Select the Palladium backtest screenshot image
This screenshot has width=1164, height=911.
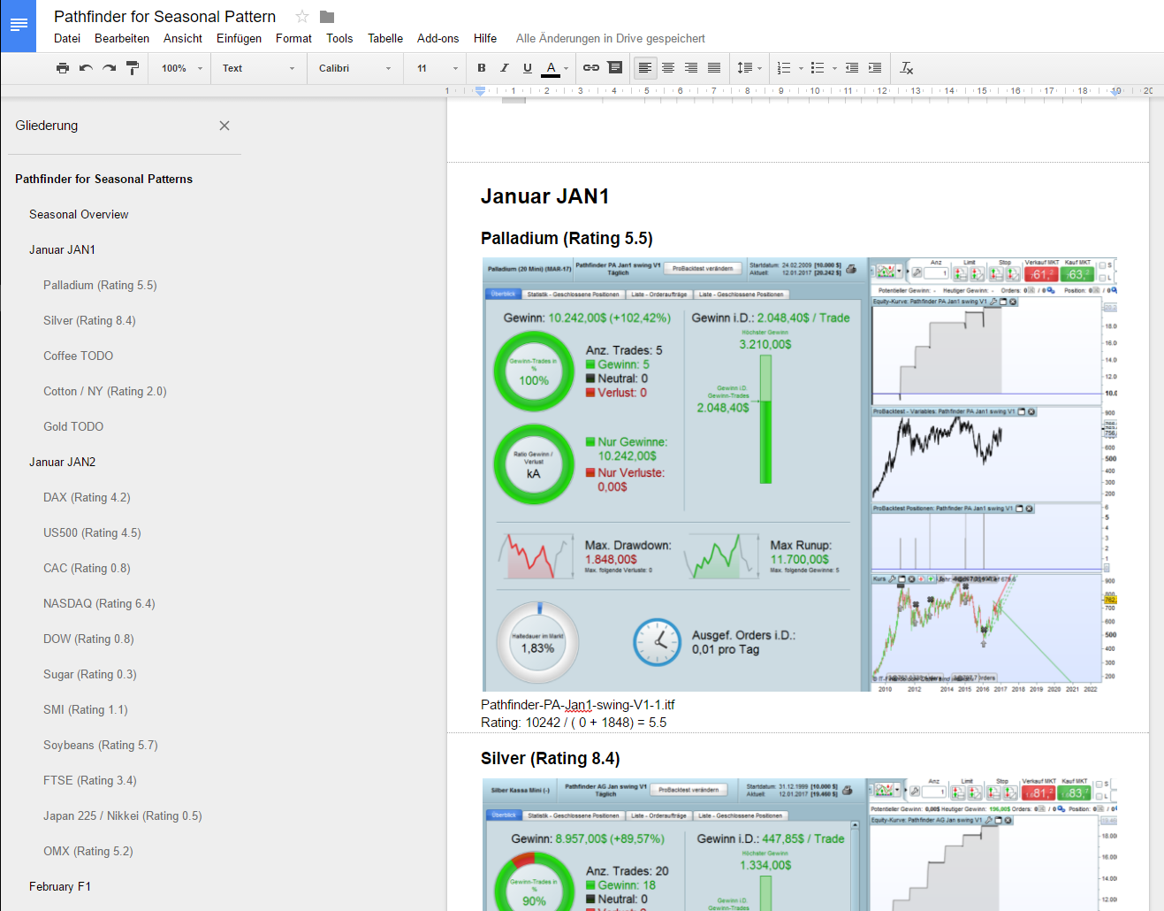pyautogui.click(x=800, y=474)
